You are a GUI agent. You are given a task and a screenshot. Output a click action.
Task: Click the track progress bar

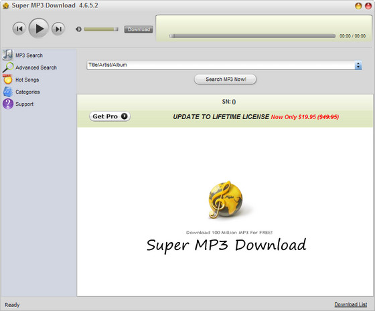[252, 36]
